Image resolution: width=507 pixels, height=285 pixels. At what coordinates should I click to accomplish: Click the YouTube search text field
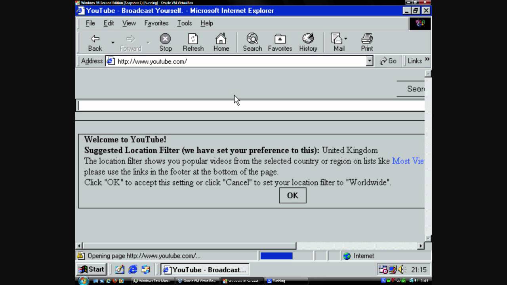[250, 105]
